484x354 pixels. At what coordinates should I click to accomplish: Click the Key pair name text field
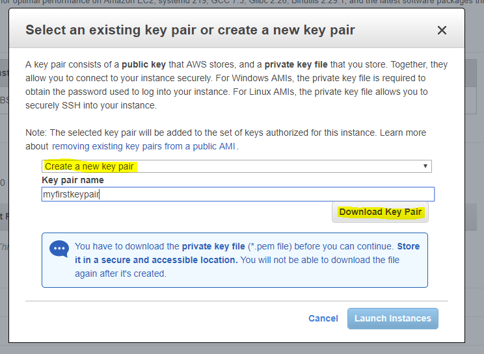tap(237, 194)
